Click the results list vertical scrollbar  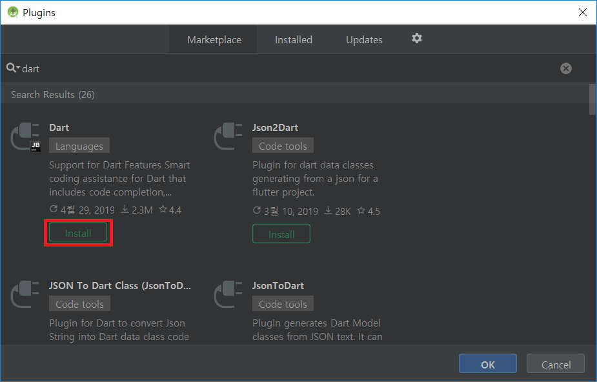click(x=592, y=99)
